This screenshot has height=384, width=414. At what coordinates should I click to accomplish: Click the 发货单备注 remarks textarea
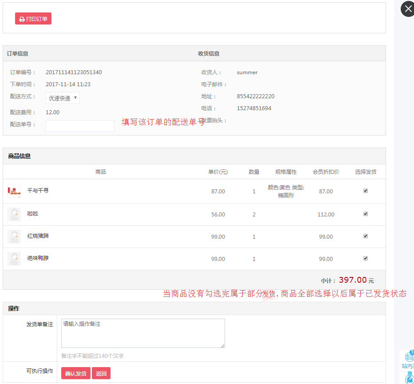click(143, 333)
